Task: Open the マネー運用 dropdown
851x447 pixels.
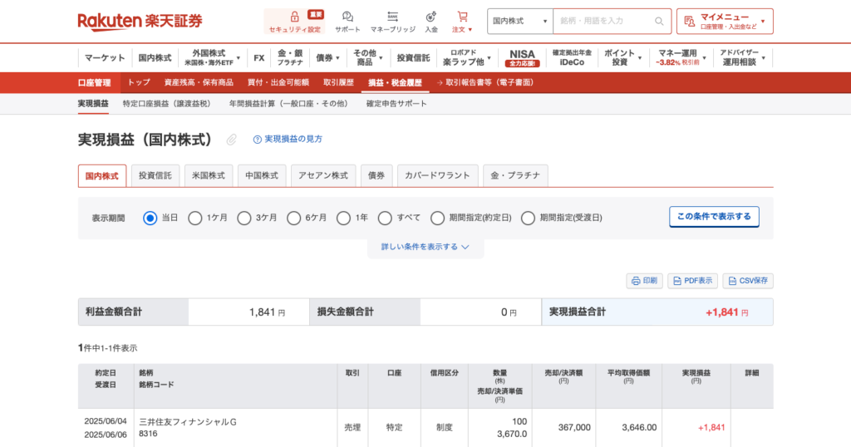Action: pos(681,57)
